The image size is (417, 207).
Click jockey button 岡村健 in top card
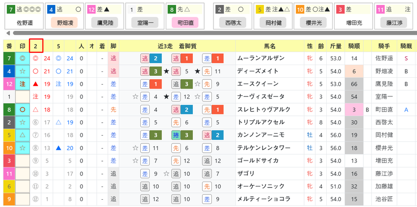[273, 23]
